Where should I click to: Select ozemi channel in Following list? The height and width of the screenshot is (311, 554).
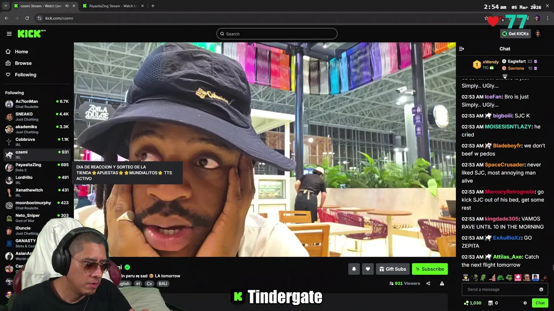[37, 155]
